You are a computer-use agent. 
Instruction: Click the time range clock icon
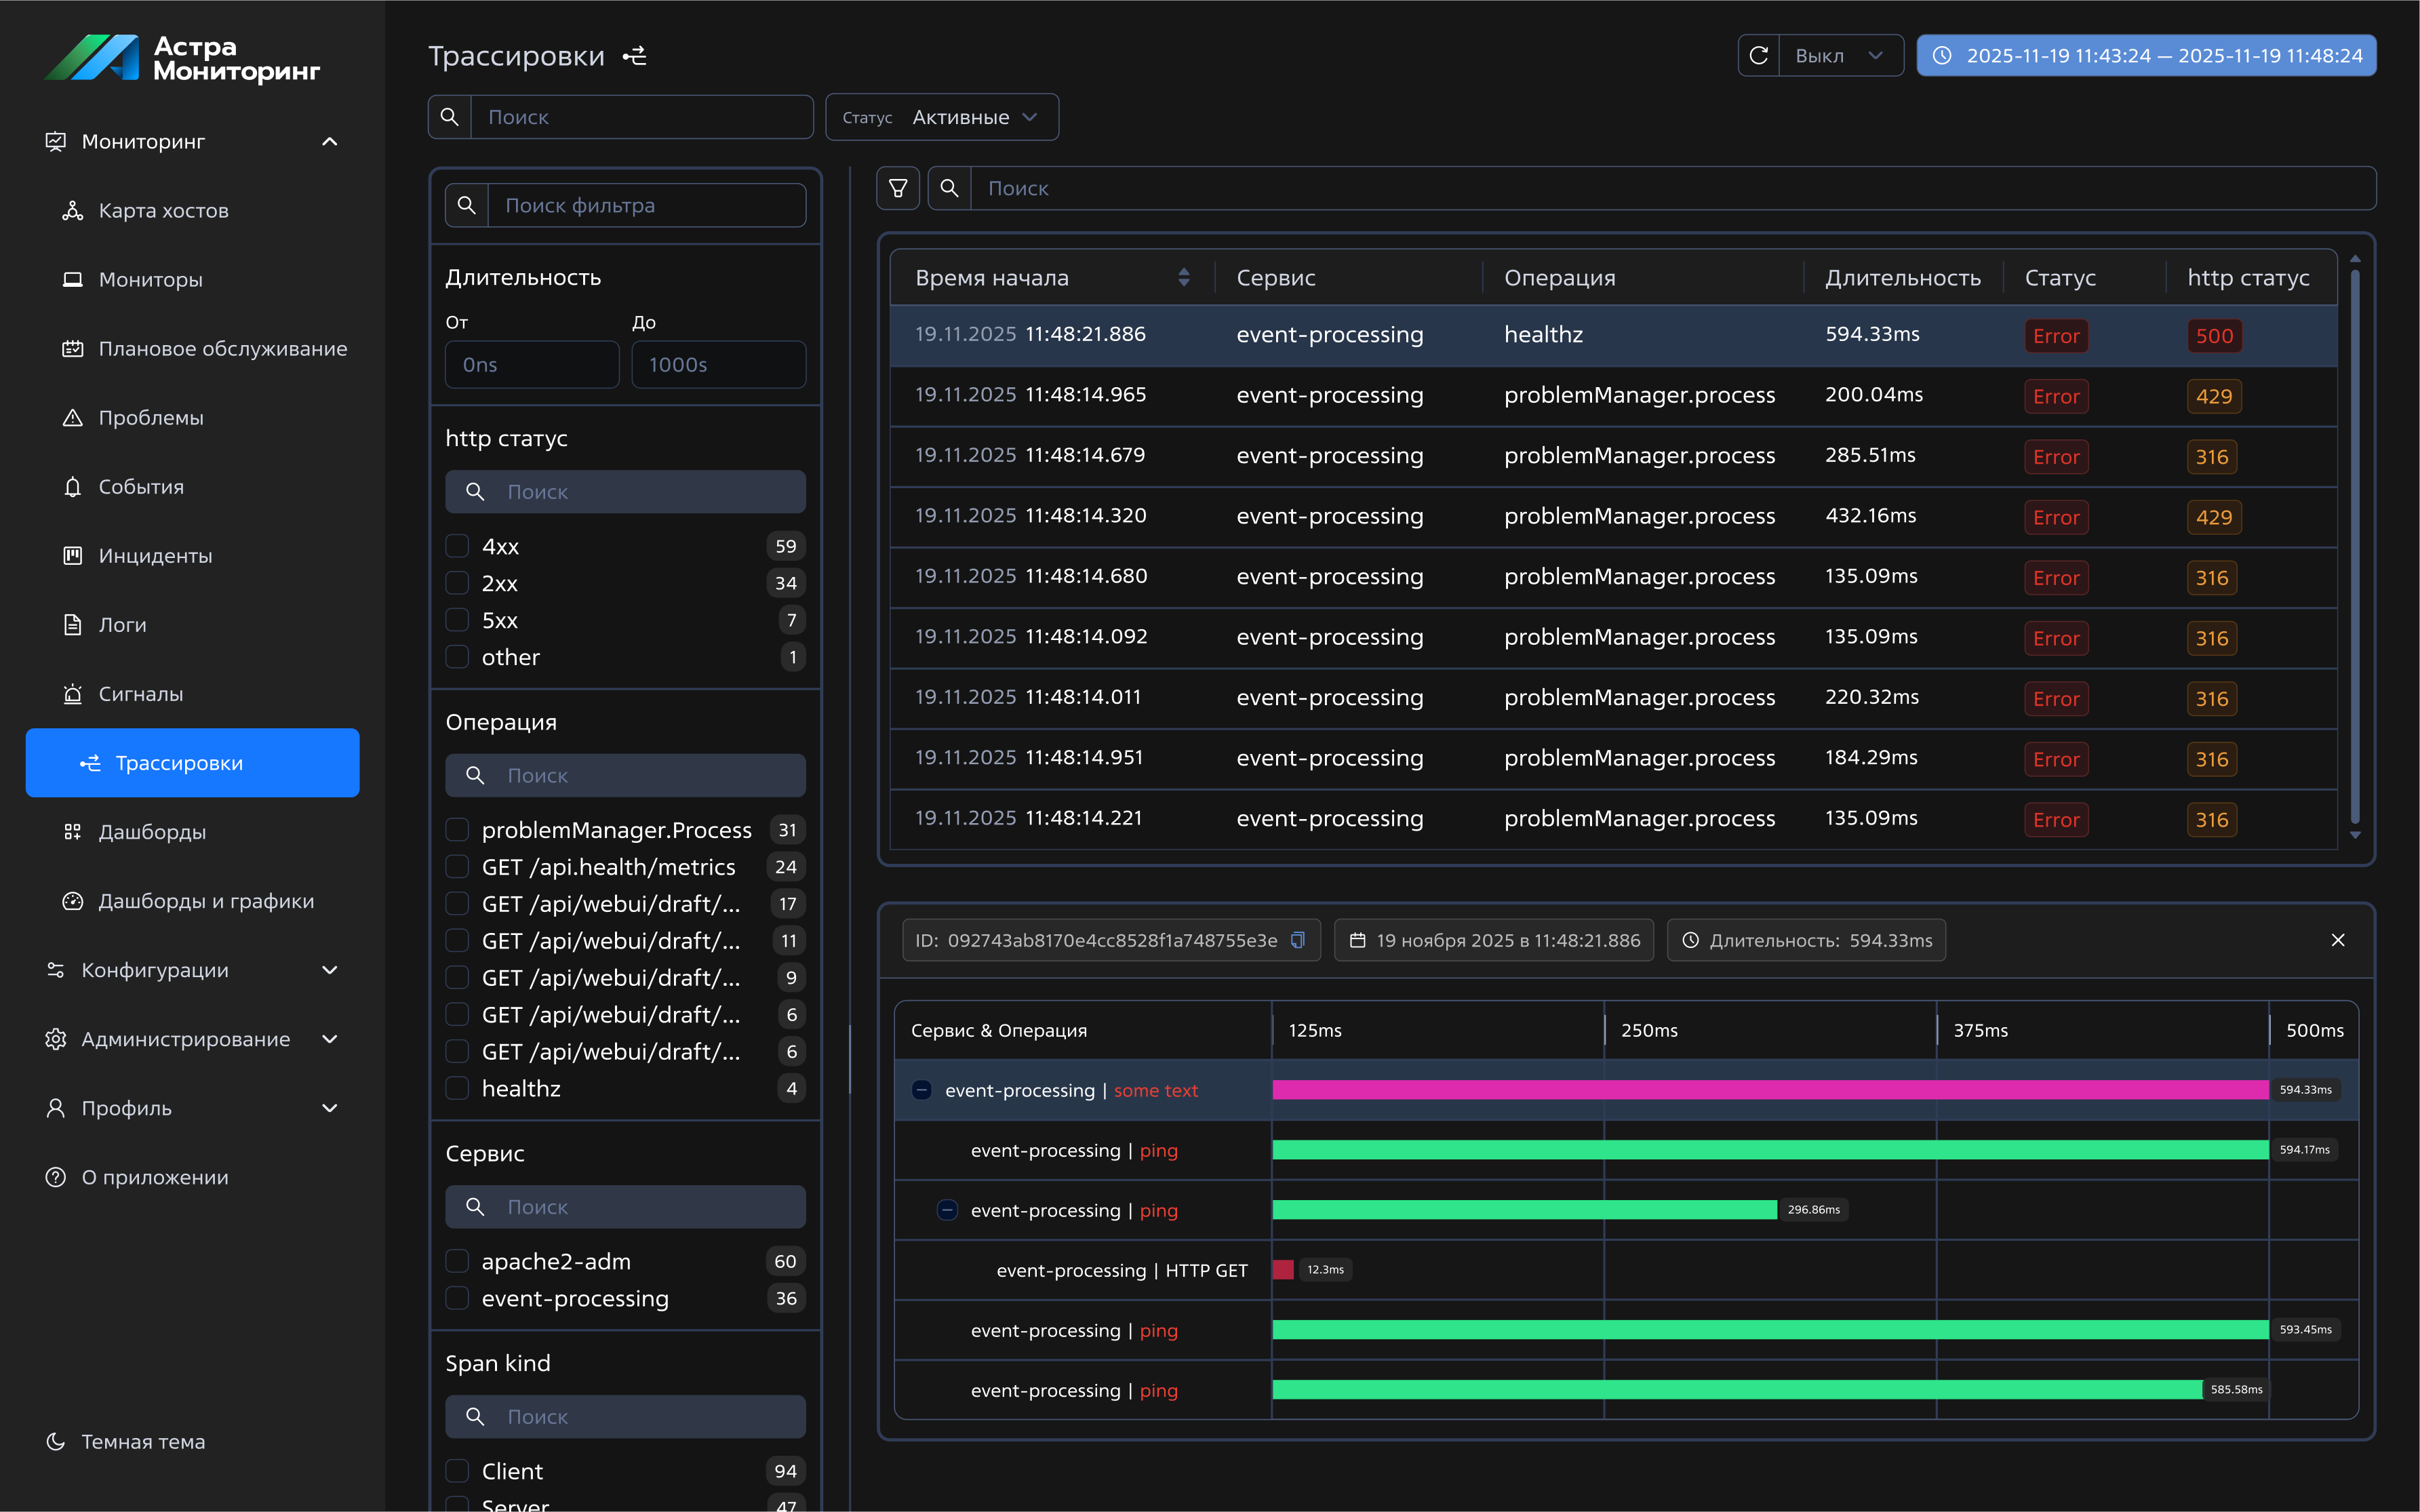(1942, 56)
